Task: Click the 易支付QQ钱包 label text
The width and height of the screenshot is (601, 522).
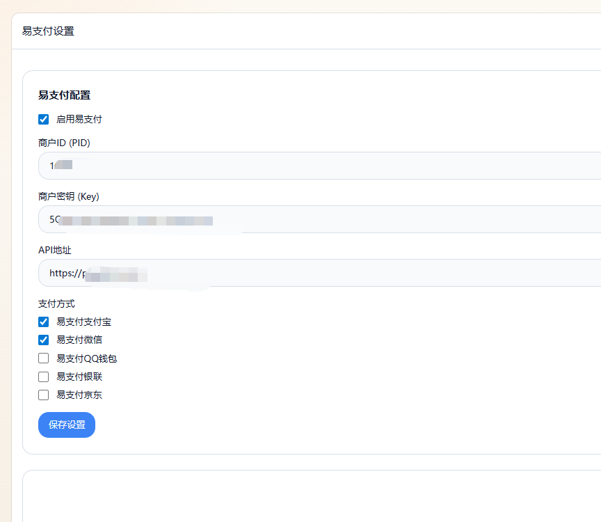Action: coord(87,358)
